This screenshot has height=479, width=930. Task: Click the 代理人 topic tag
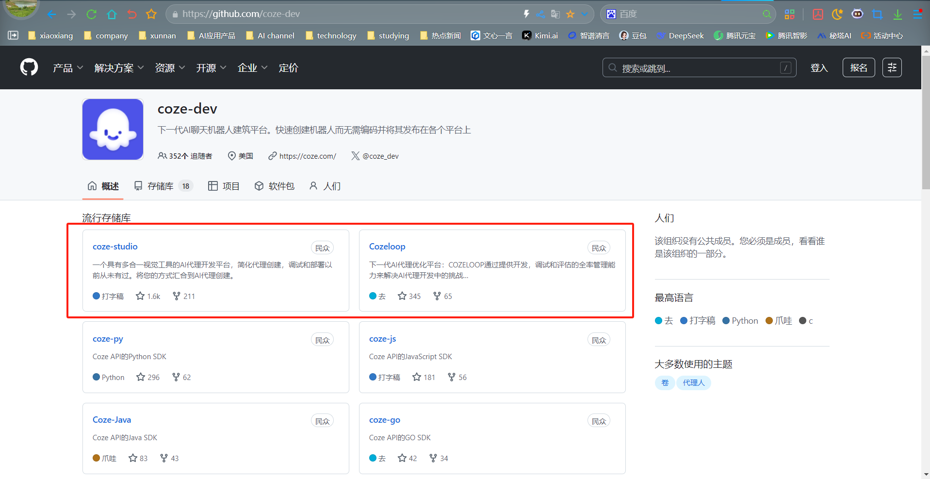point(694,383)
